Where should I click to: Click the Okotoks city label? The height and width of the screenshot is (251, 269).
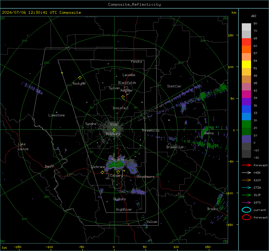pos(120,199)
